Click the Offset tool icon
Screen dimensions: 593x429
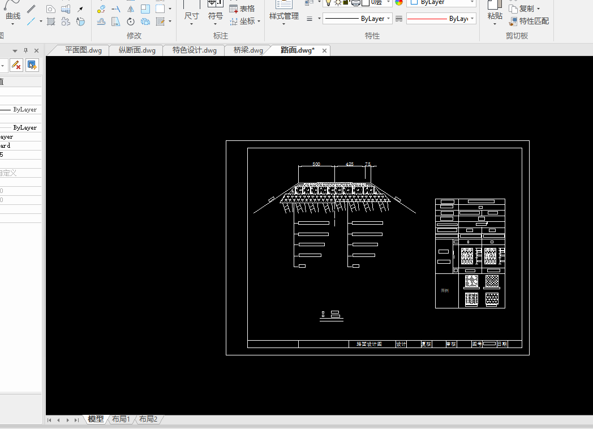pos(101,22)
